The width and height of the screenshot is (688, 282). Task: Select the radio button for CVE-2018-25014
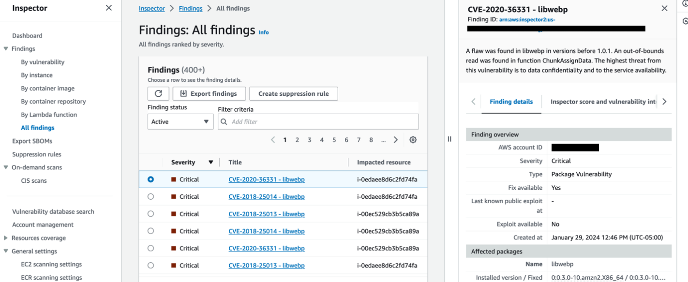pos(150,196)
